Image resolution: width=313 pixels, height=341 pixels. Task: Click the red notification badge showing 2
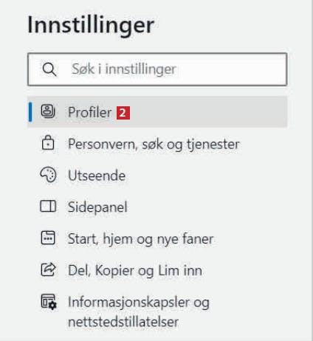click(123, 113)
